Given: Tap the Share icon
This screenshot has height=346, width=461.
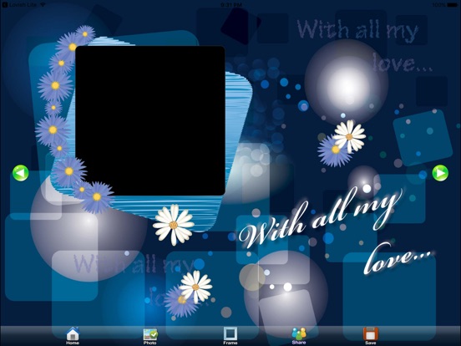Looking at the screenshot, I should (x=299, y=336).
